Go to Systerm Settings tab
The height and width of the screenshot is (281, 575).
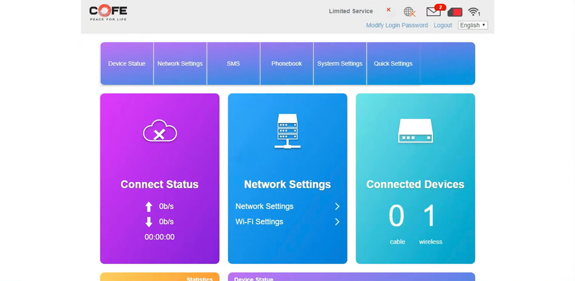tap(340, 64)
